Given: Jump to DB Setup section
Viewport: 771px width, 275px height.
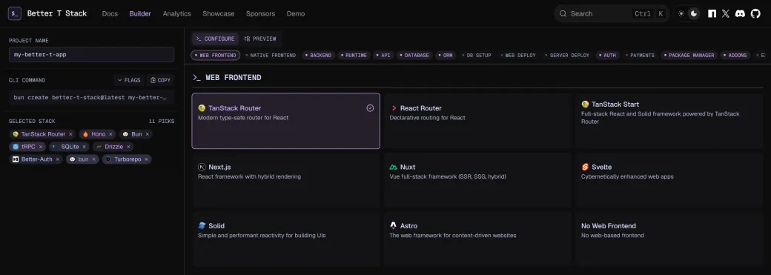Looking at the screenshot, I should coord(476,56).
